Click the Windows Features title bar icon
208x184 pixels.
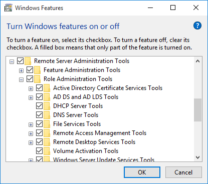point(9,8)
